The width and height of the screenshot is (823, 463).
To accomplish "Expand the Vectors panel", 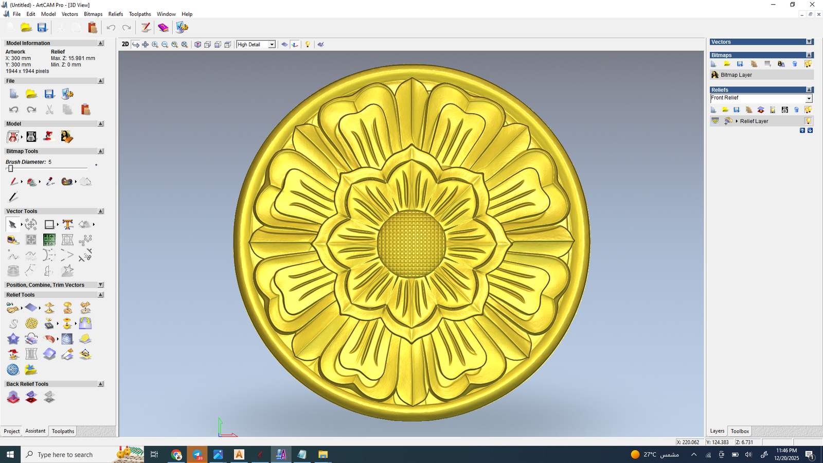I will coord(809,42).
